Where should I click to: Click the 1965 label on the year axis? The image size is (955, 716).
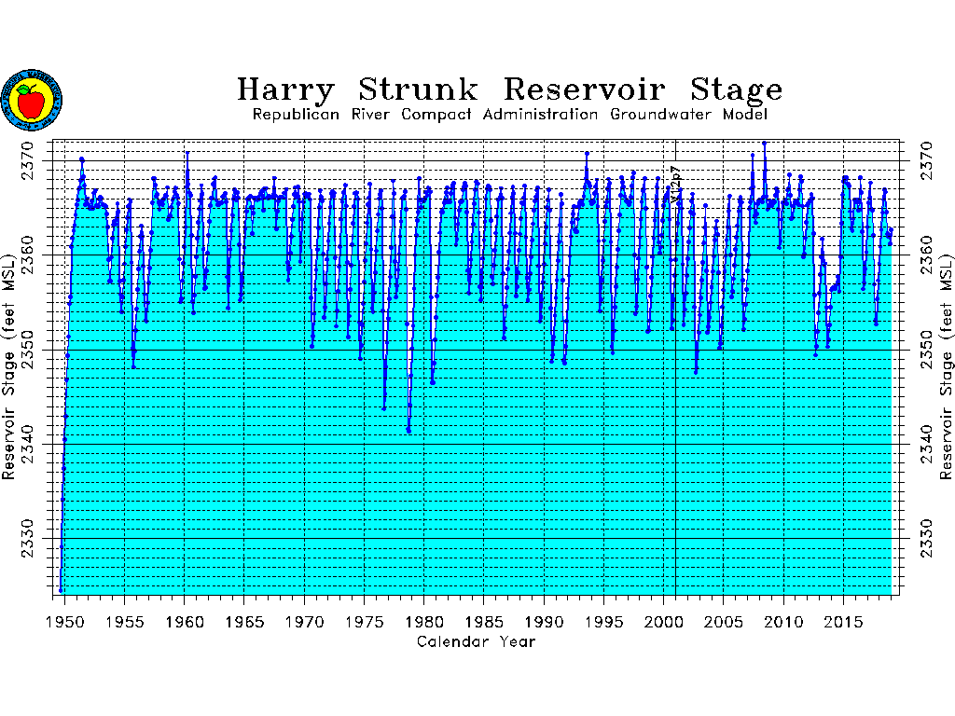pos(243,621)
